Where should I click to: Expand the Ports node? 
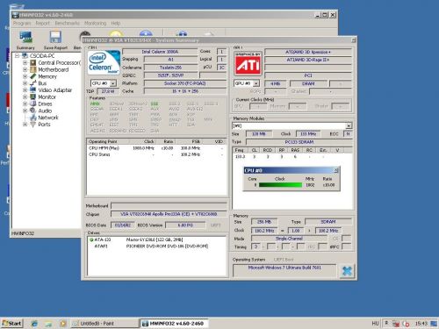pyautogui.click(x=25, y=125)
